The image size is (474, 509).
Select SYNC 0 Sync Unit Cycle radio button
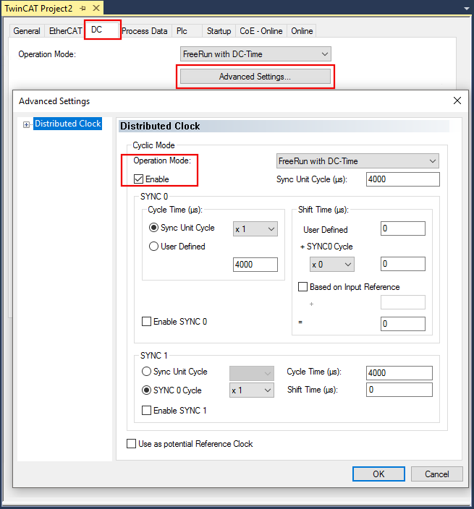[x=153, y=228]
